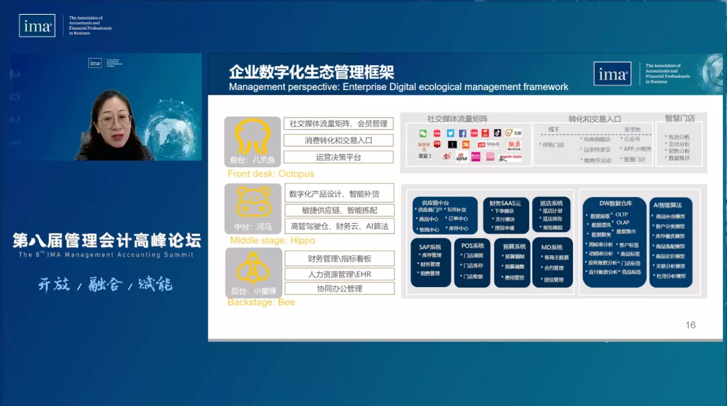727x406 pixels.
Task: Click the marie claire logo
Action: [510, 158]
